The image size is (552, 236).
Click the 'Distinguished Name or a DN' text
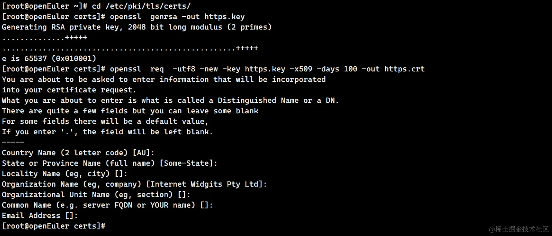[x=277, y=100]
